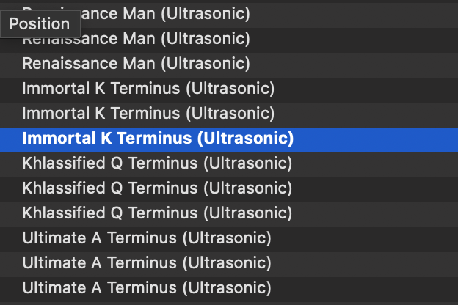
Task: Select the last Renaissance Man (Ultrasonic) row
Action: [x=136, y=63]
